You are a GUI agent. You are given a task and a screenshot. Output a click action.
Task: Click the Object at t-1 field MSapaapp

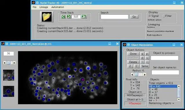[x=135, y=103]
